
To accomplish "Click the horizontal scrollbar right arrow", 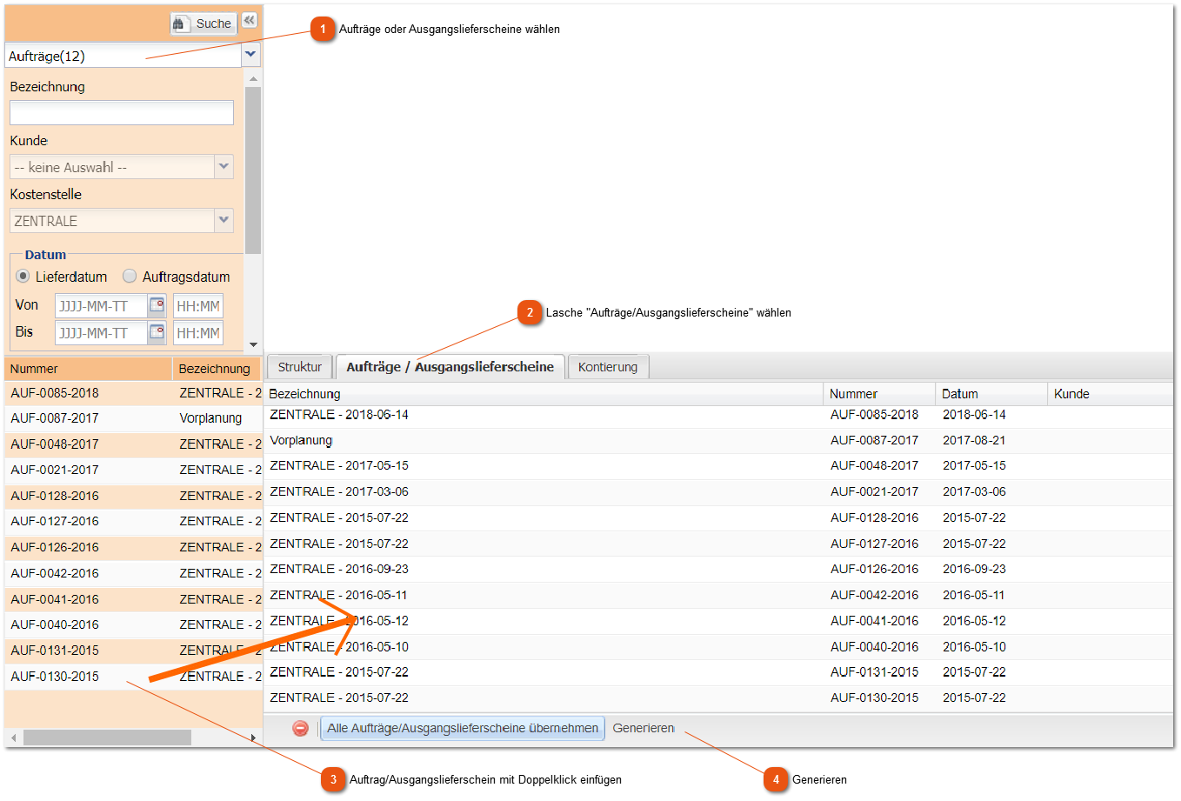I will coord(253,738).
